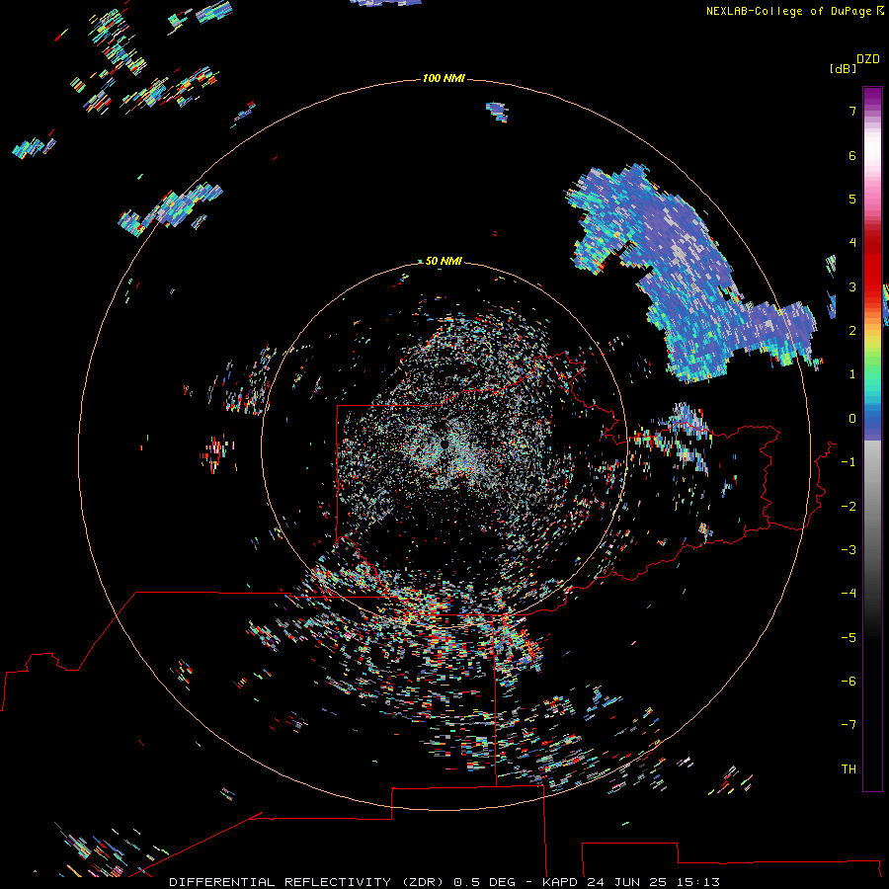889x889 pixels.
Task: Click the [dB] units label
Action: click(843, 69)
